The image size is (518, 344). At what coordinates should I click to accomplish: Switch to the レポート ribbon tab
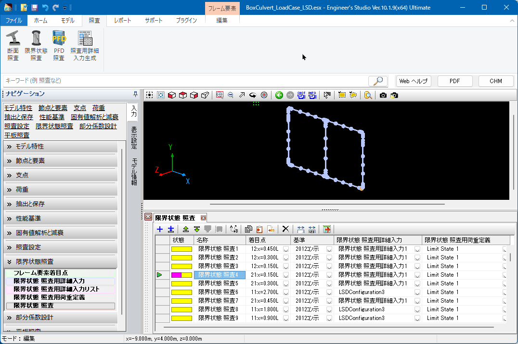click(122, 21)
